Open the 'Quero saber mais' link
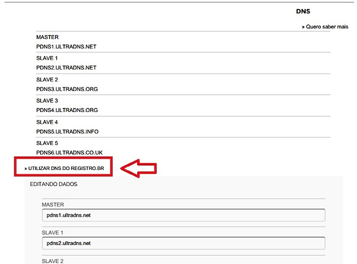The height and width of the screenshot is (264, 357). coord(326,26)
